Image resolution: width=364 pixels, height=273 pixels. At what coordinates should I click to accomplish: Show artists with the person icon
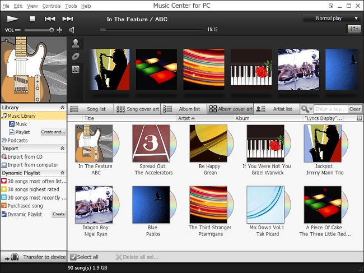coord(76,44)
